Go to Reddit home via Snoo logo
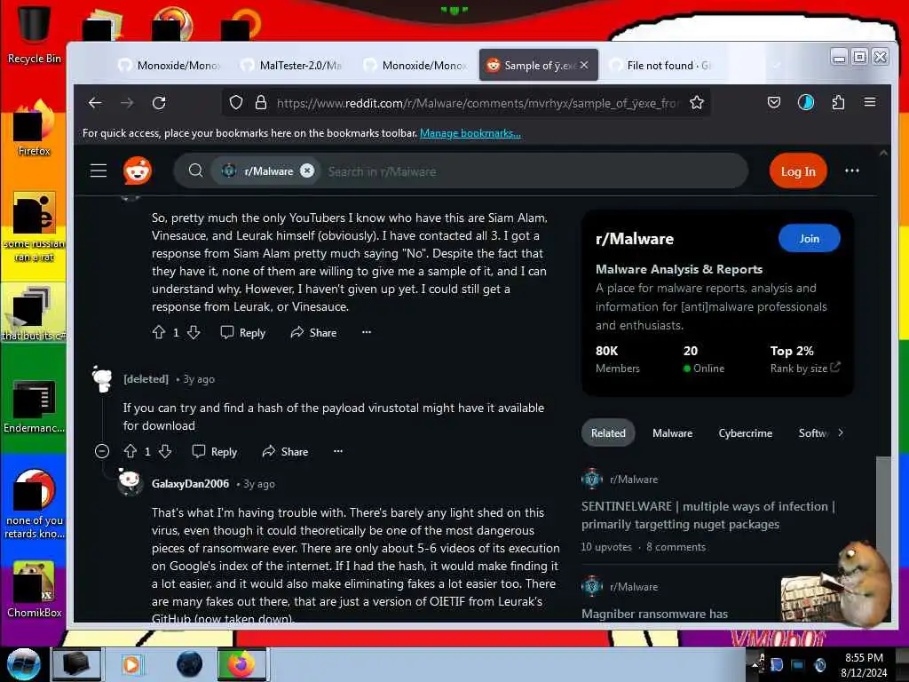This screenshot has height=682, width=909. pos(138,170)
